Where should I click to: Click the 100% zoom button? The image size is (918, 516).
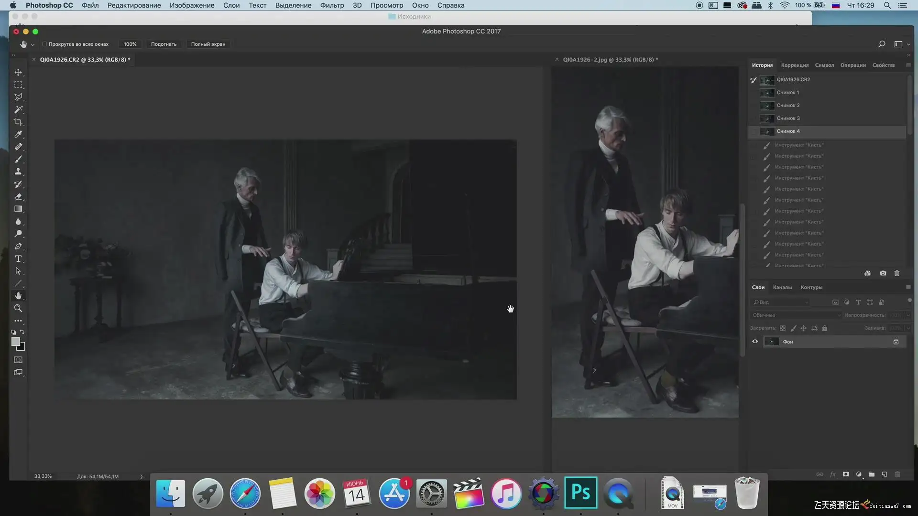tap(130, 44)
